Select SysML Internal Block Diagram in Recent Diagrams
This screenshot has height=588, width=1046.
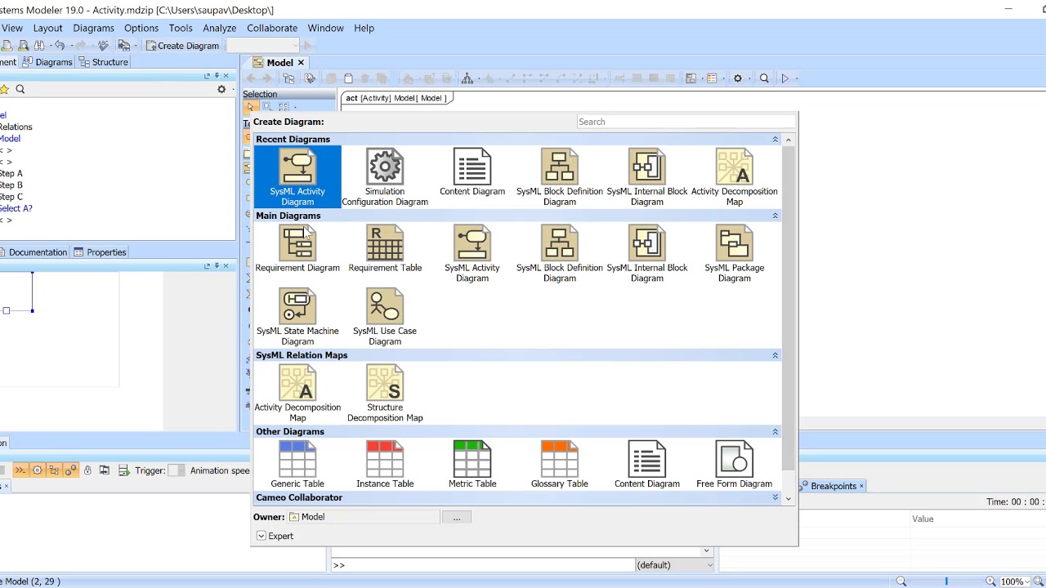647,177
